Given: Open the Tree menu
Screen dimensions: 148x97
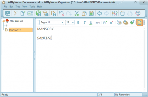Looking at the screenshot, I should (18, 7).
